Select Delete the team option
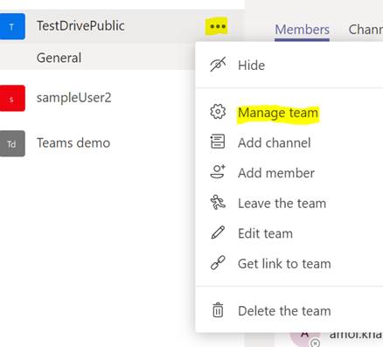383x347 pixels. point(284,311)
